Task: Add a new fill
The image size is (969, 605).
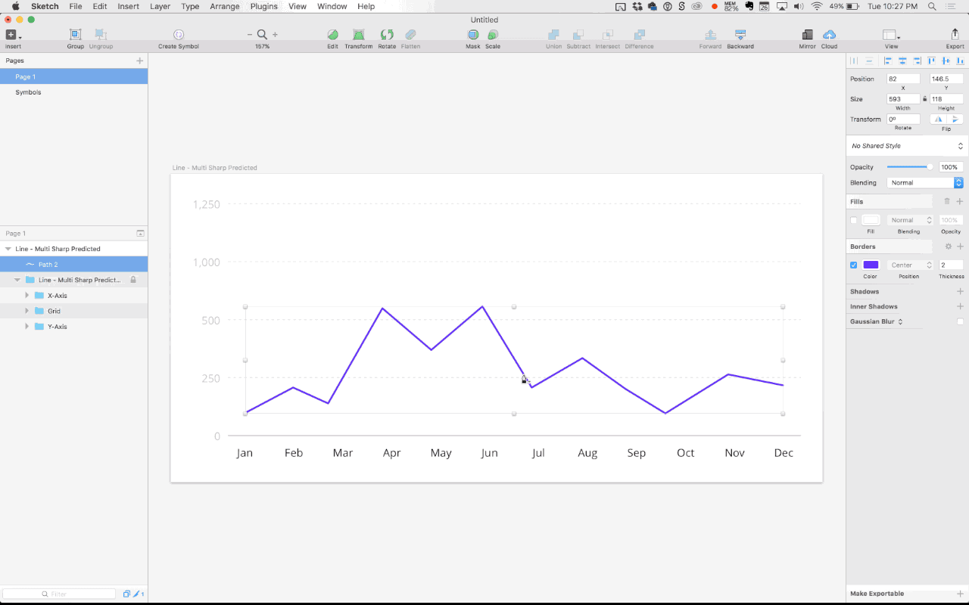Action: pos(960,201)
